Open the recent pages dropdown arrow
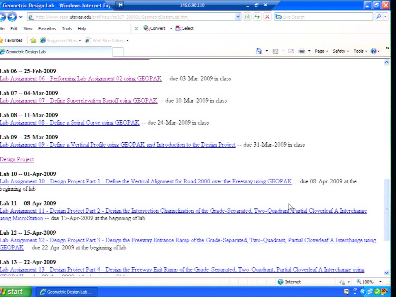Screen dimensions: 396x297 21,17
